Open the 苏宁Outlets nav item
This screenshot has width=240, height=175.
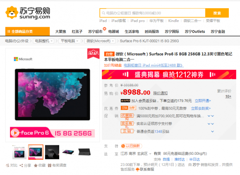coord(195,32)
